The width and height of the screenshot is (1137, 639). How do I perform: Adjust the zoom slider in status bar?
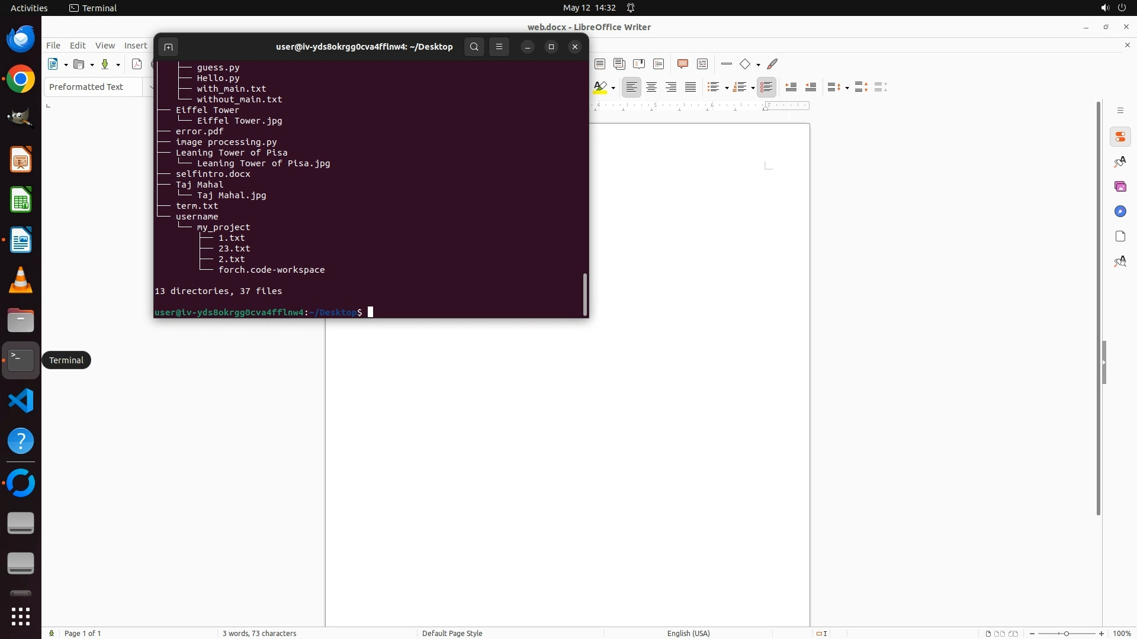pyautogui.click(x=1066, y=633)
